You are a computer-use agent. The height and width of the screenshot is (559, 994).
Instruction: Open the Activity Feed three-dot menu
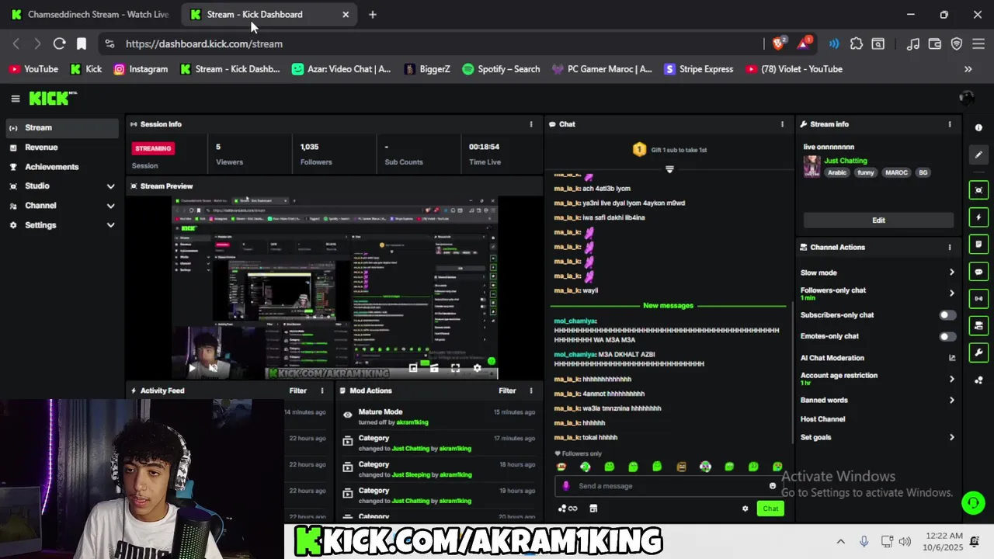pyautogui.click(x=322, y=391)
